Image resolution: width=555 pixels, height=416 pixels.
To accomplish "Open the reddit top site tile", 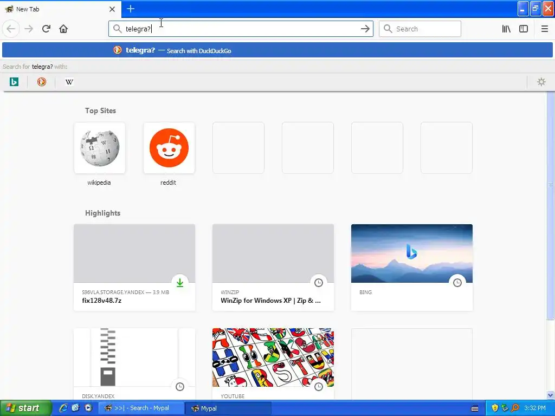I will tap(169, 148).
